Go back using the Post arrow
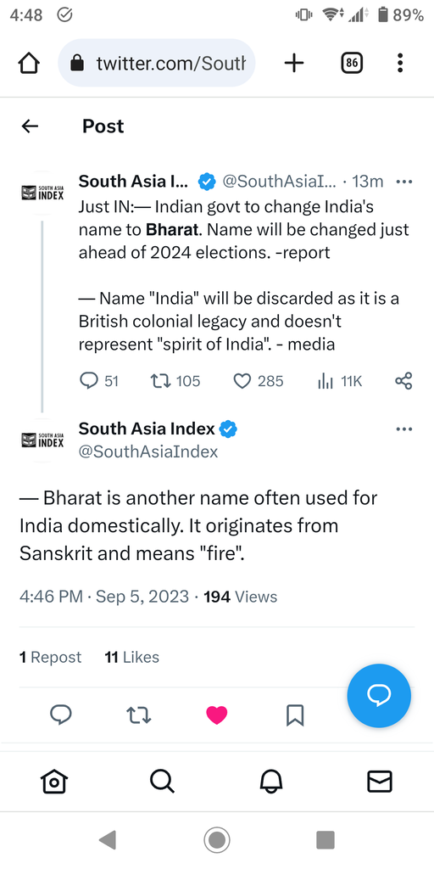Viewport: 434px width, 869px height. (30, 126)
